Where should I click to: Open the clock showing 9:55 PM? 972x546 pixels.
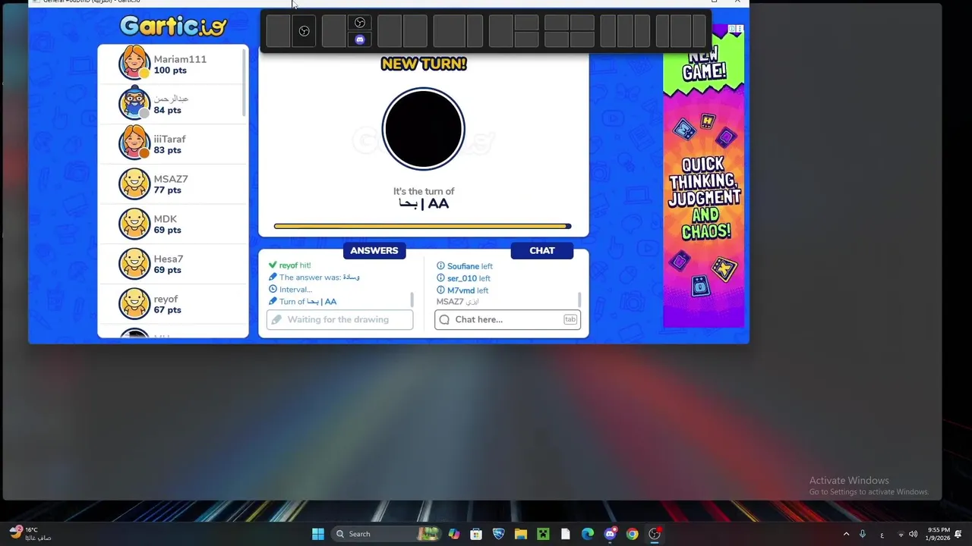pos(938,534)
